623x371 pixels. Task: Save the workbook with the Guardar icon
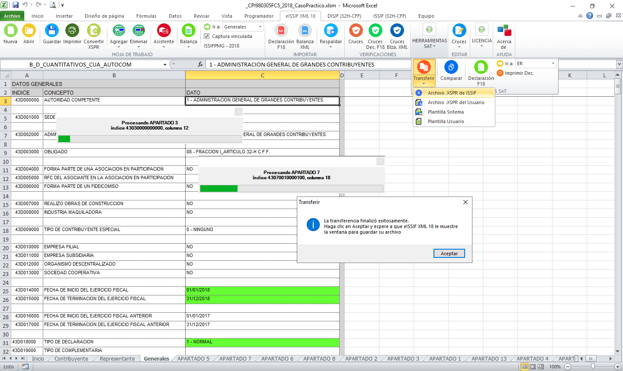click(52, 31)
